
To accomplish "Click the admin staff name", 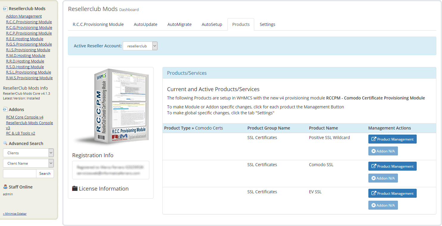I will click(x=8, y=194).
